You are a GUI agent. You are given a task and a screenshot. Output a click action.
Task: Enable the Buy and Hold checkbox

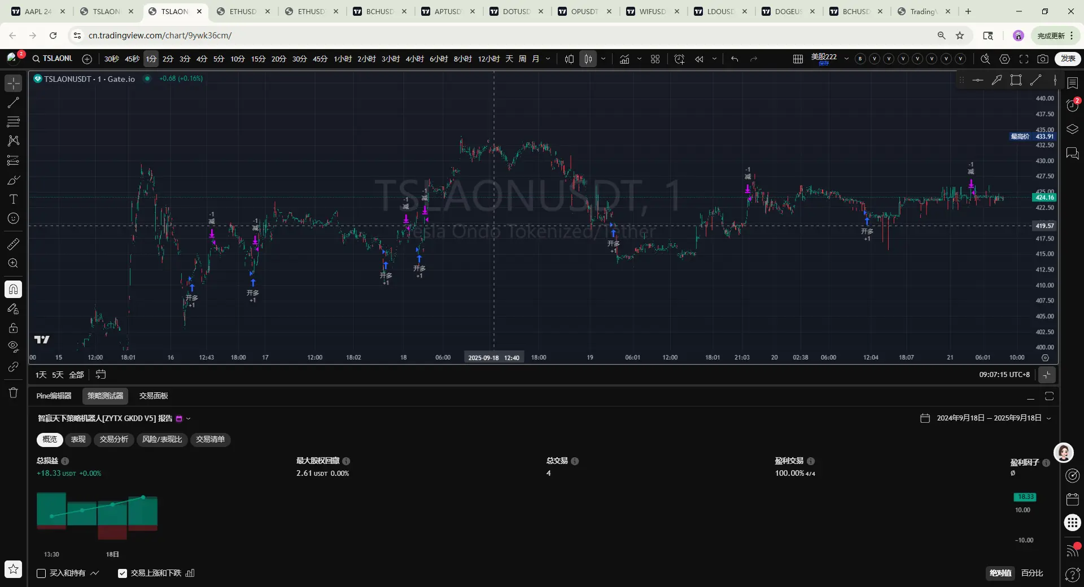(x=41, y=573)
